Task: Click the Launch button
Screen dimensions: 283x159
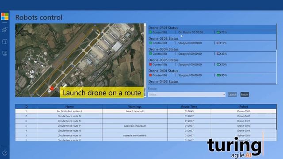Action: (x=232, y=95)
